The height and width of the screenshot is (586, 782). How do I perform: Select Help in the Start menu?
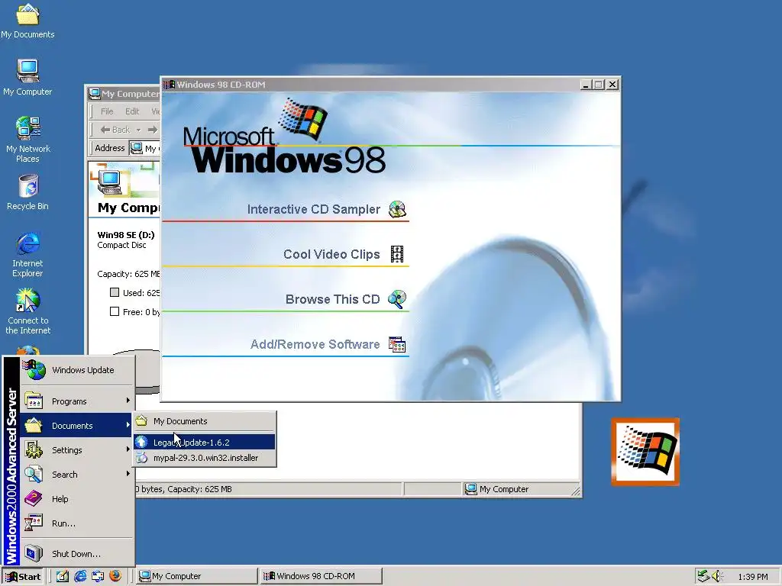[x=77, y=499]
